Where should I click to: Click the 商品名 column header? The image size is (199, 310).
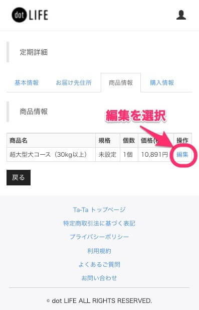(x=51, y=140)
